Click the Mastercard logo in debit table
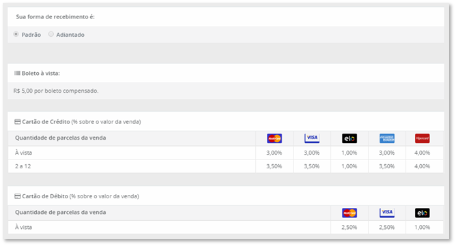The image size is (456, 246). tap(350, 213)
